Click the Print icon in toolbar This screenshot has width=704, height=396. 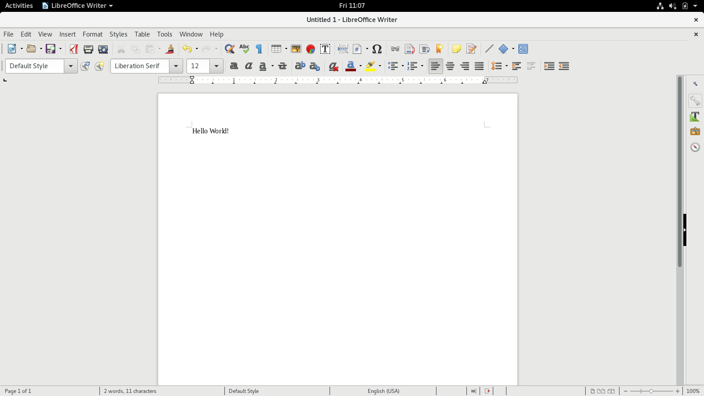88,49
